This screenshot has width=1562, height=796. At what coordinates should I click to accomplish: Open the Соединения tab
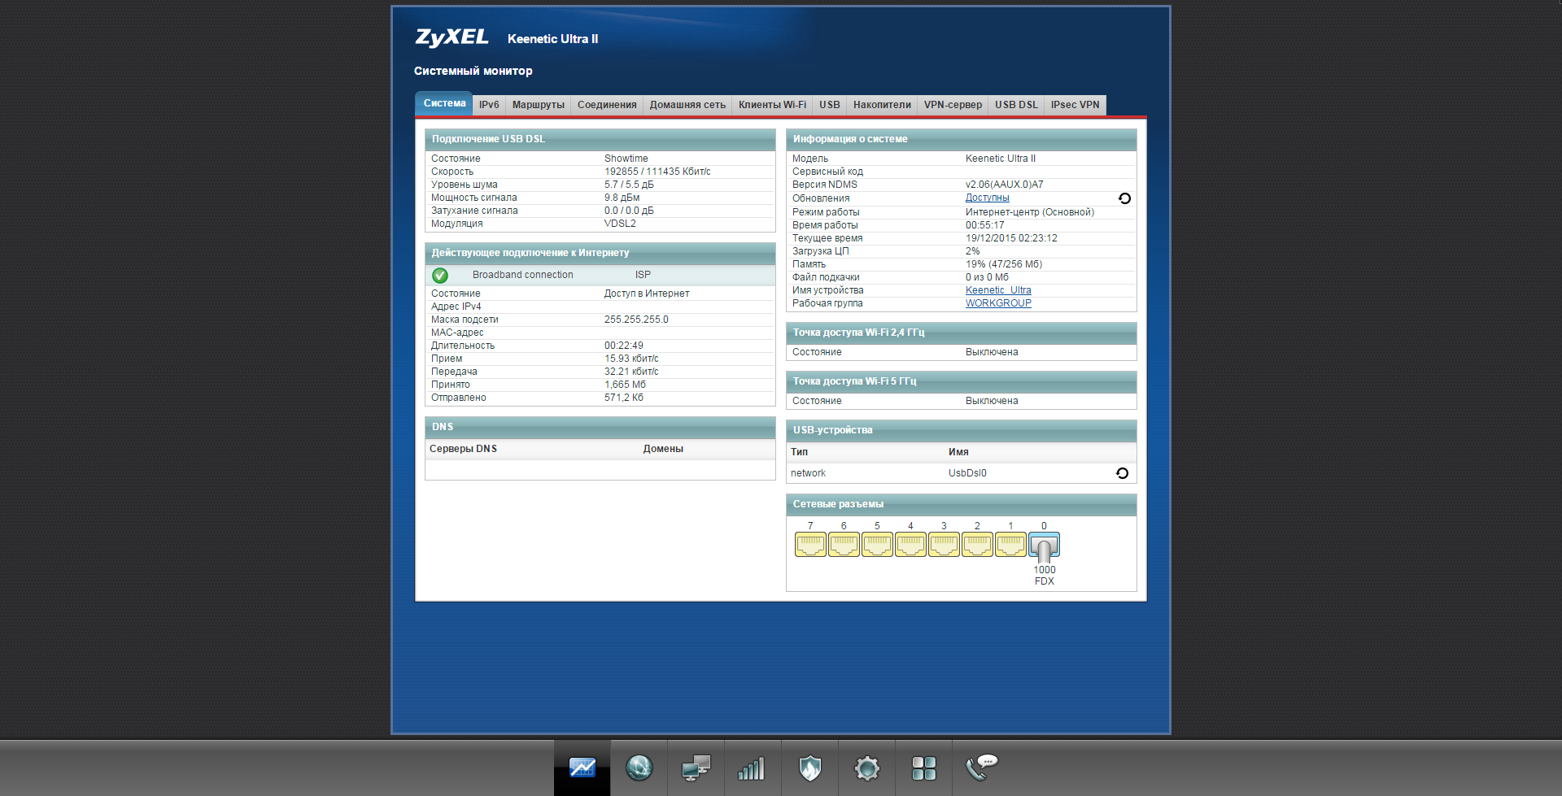pos(607,105)
